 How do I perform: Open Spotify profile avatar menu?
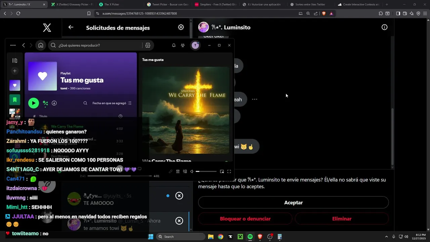tap(195, 45)
